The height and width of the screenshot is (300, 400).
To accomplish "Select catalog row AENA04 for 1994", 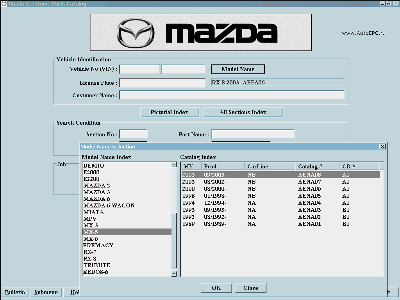I will point(280,203).
